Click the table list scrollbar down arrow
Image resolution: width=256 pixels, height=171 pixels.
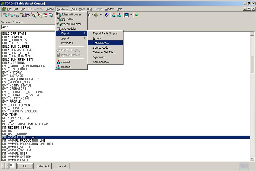(252, 159)
